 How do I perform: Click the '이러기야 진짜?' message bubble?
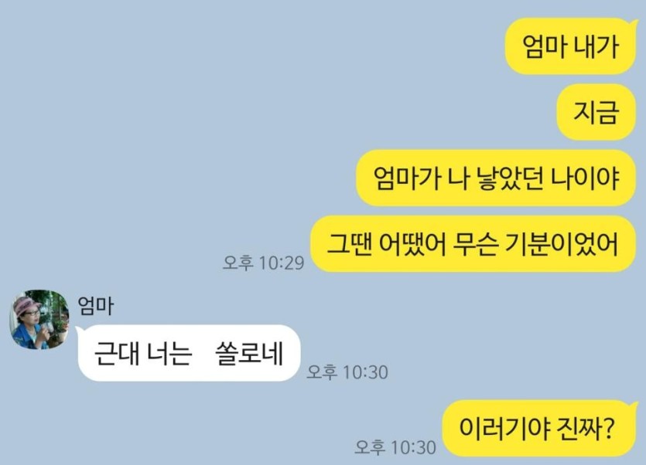(x=539, y=428)
